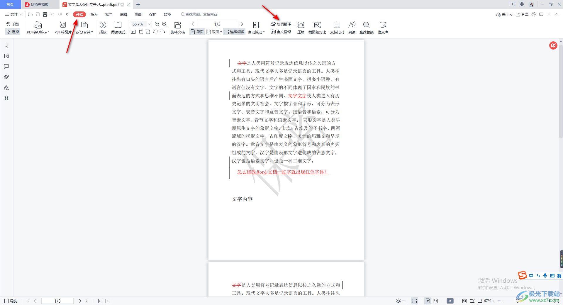
Task: Open the Double page (双页) dropdown
Action: point(214,32)
